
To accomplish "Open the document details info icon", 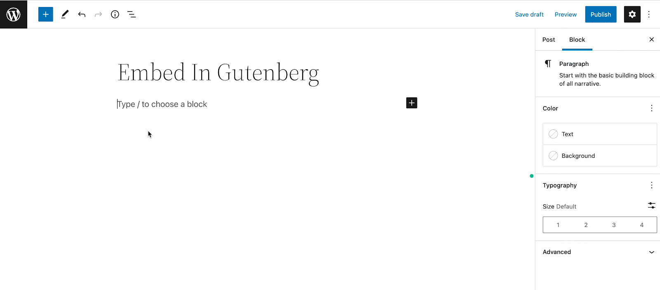I will (x=115, y=14).
